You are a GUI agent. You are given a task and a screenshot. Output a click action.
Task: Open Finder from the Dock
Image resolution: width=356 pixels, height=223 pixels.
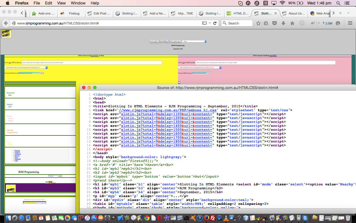(8, 218)
